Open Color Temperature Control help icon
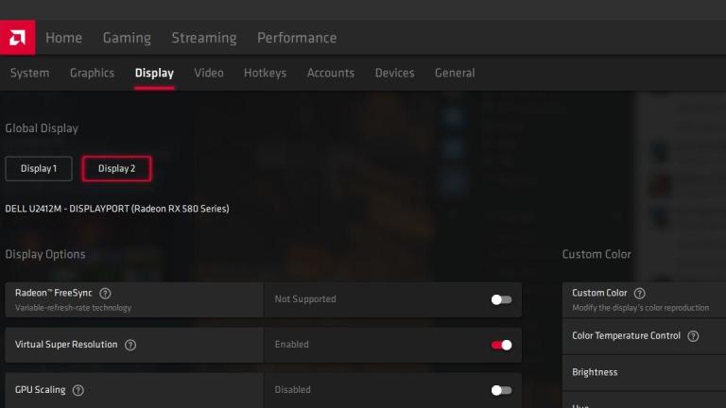The image size is (726, 408). (x=693, y=336)
